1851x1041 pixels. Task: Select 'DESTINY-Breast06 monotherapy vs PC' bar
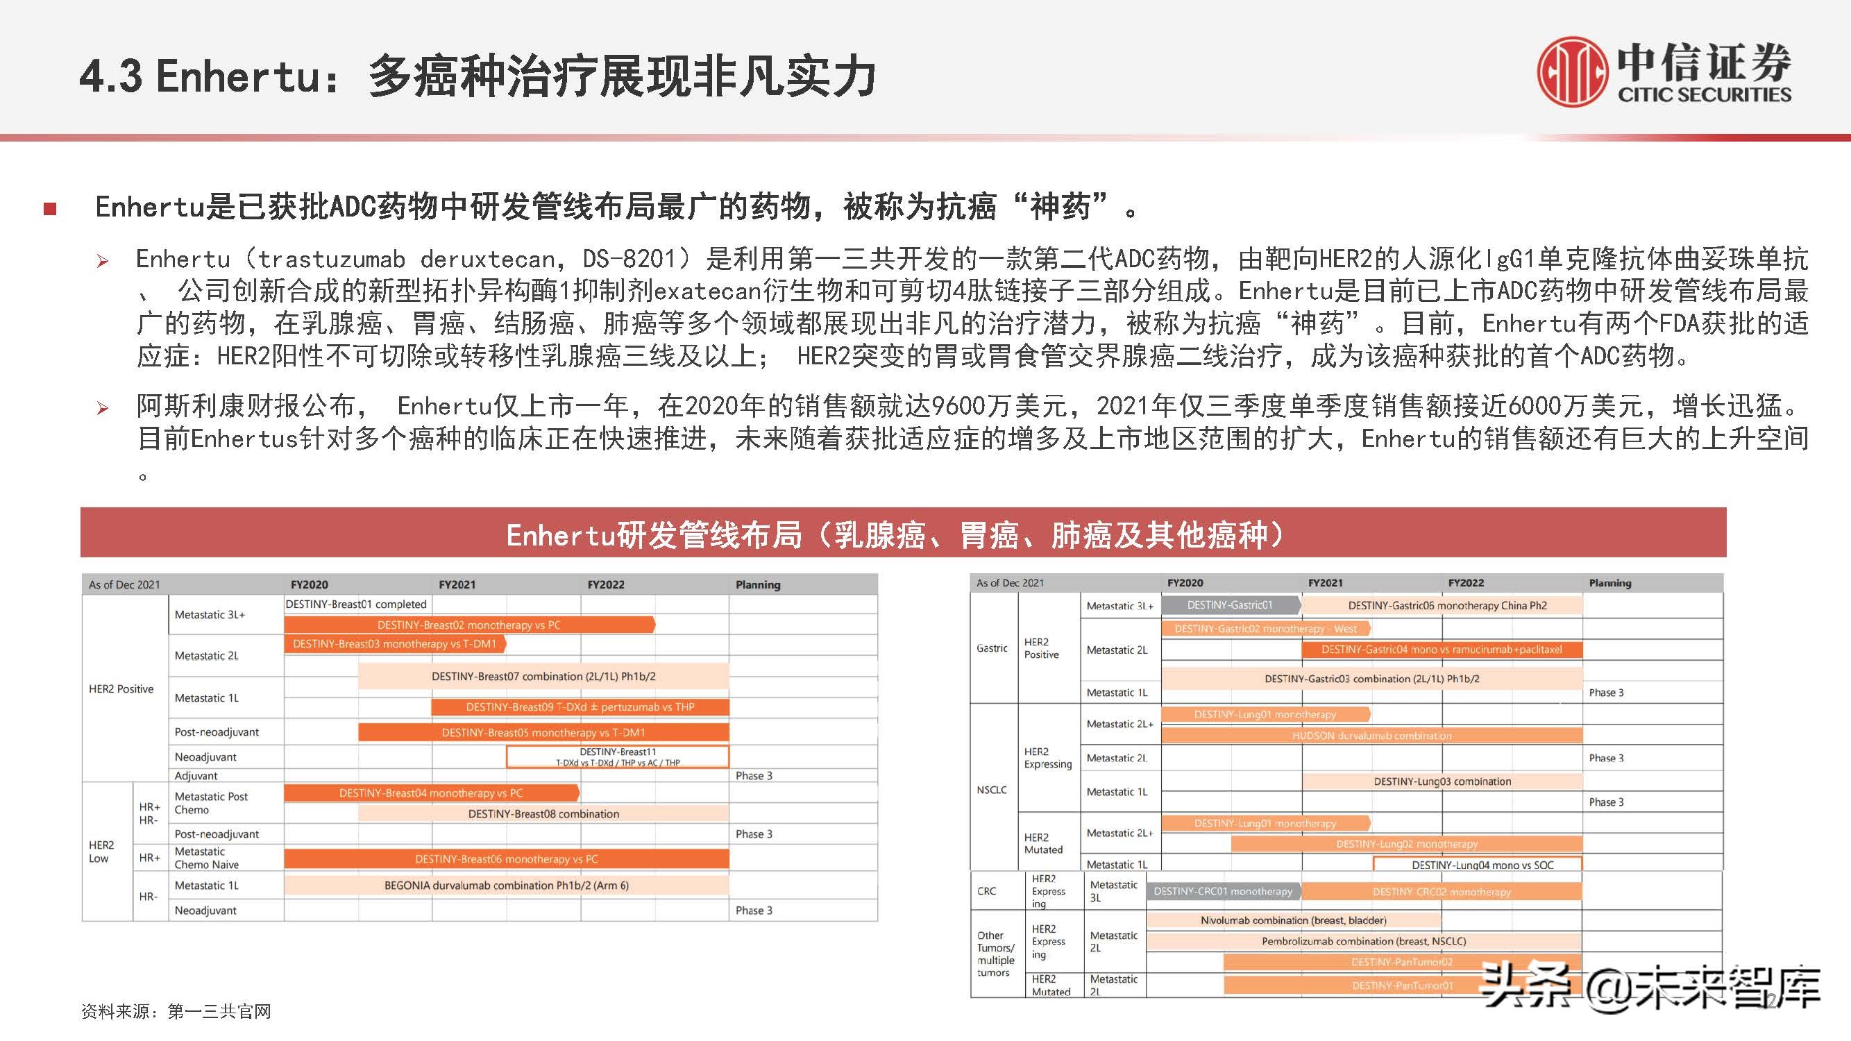pyautogui.click(x=507, y=859)
